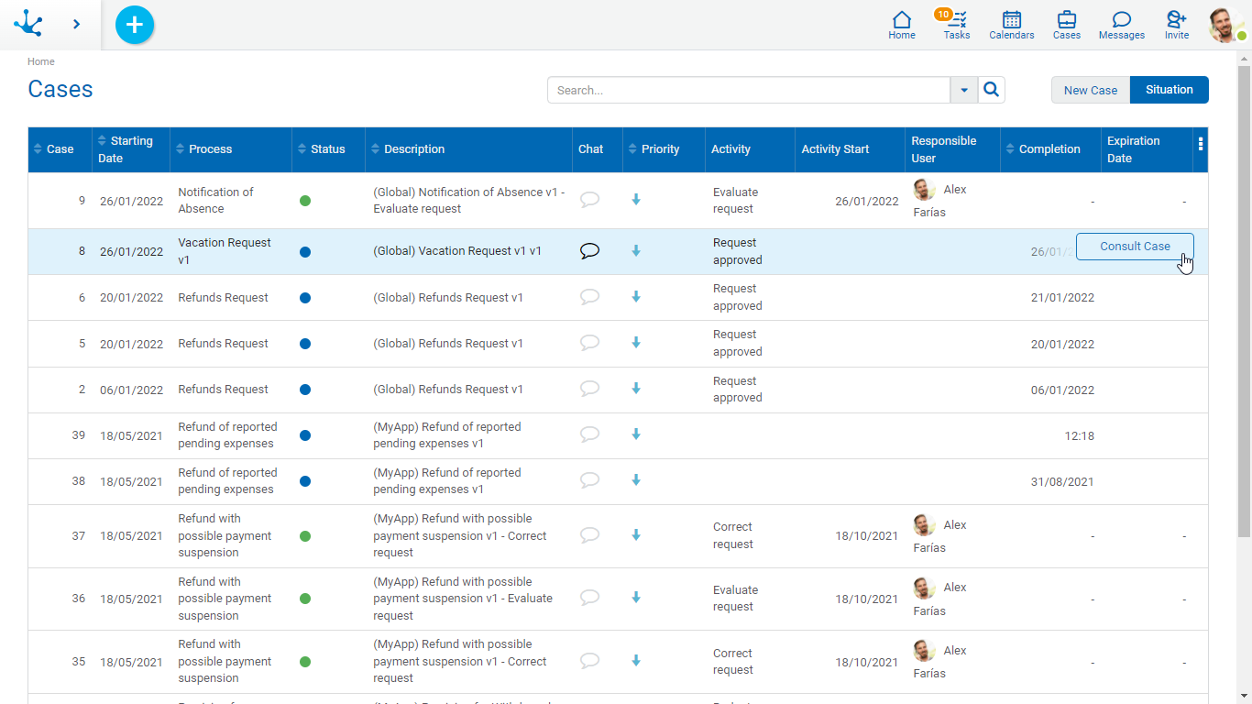Open Tasks with the 10 badge
Screen dimensions: 1252x704
pyautogui.click(x=956, y=25)
